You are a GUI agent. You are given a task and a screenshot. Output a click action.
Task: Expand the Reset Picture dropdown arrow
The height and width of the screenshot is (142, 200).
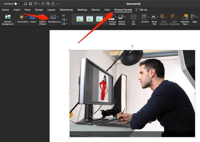66,24
